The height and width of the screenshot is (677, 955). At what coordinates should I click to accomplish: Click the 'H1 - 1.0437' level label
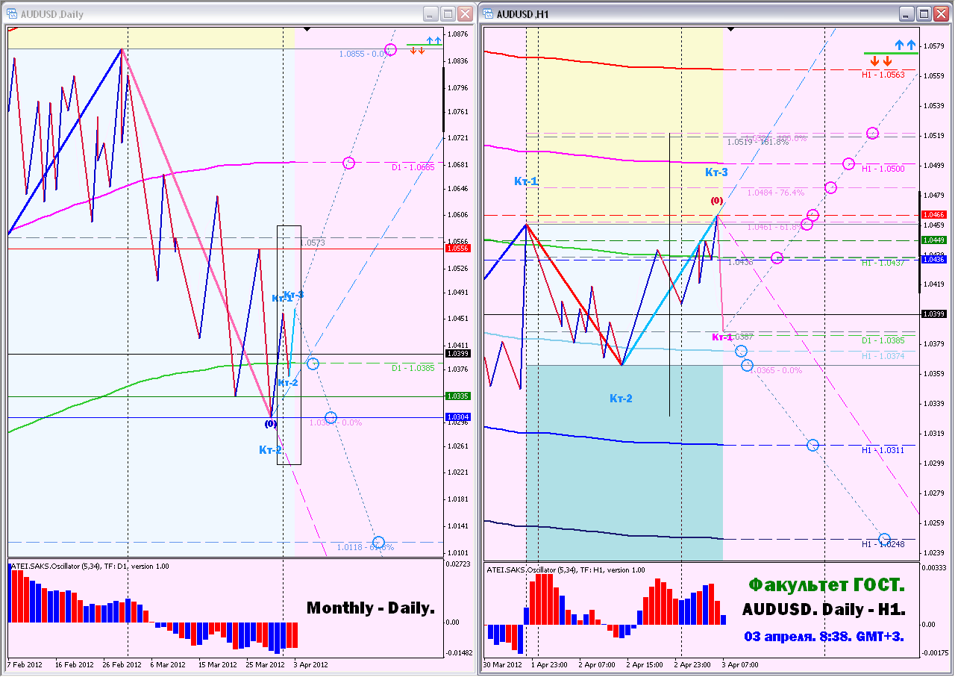(x=883, y=263)
